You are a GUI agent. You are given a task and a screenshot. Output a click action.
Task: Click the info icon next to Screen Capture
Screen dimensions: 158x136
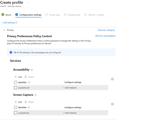35,95
